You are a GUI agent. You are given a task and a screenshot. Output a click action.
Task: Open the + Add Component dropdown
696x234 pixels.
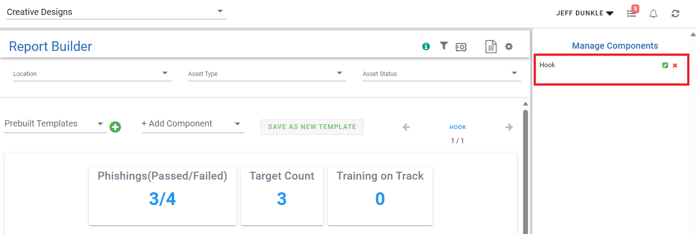tap(192, 124)
